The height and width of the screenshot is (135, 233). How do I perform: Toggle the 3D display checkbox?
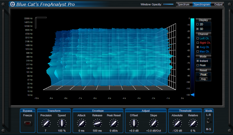(x=197, y=29)
